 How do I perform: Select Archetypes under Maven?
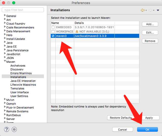[18, 66]
